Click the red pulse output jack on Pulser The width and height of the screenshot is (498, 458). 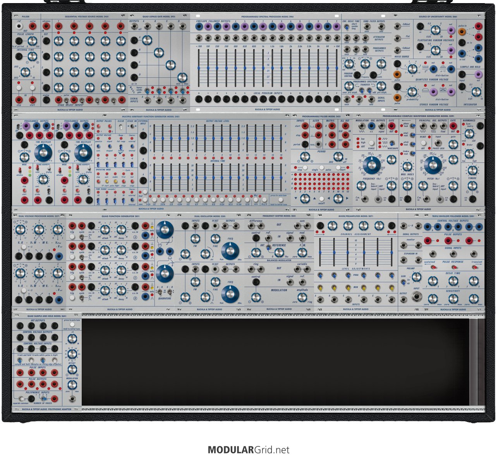click(x=33, y=26)
